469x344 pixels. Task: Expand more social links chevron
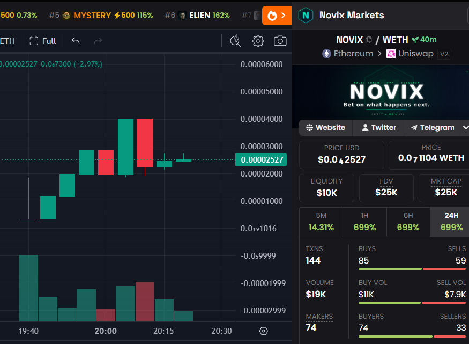pos(465,128)
